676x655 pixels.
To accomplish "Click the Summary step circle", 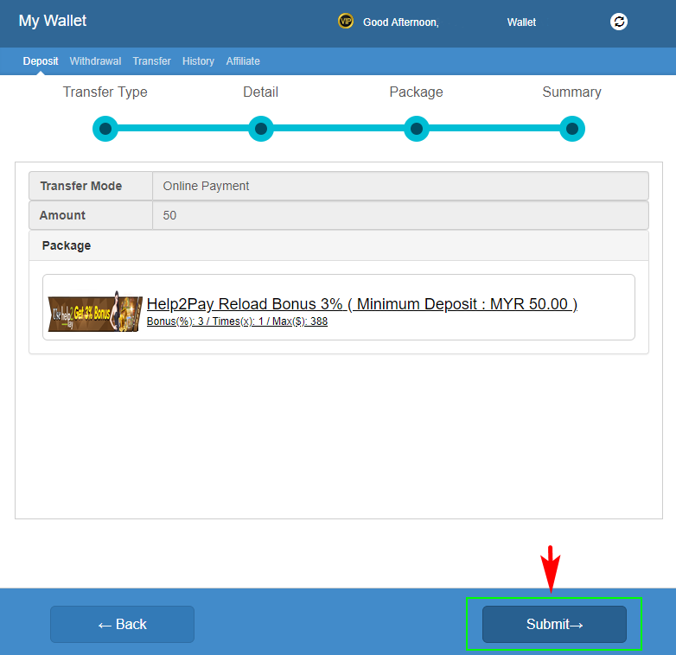I will click(571, 129).
